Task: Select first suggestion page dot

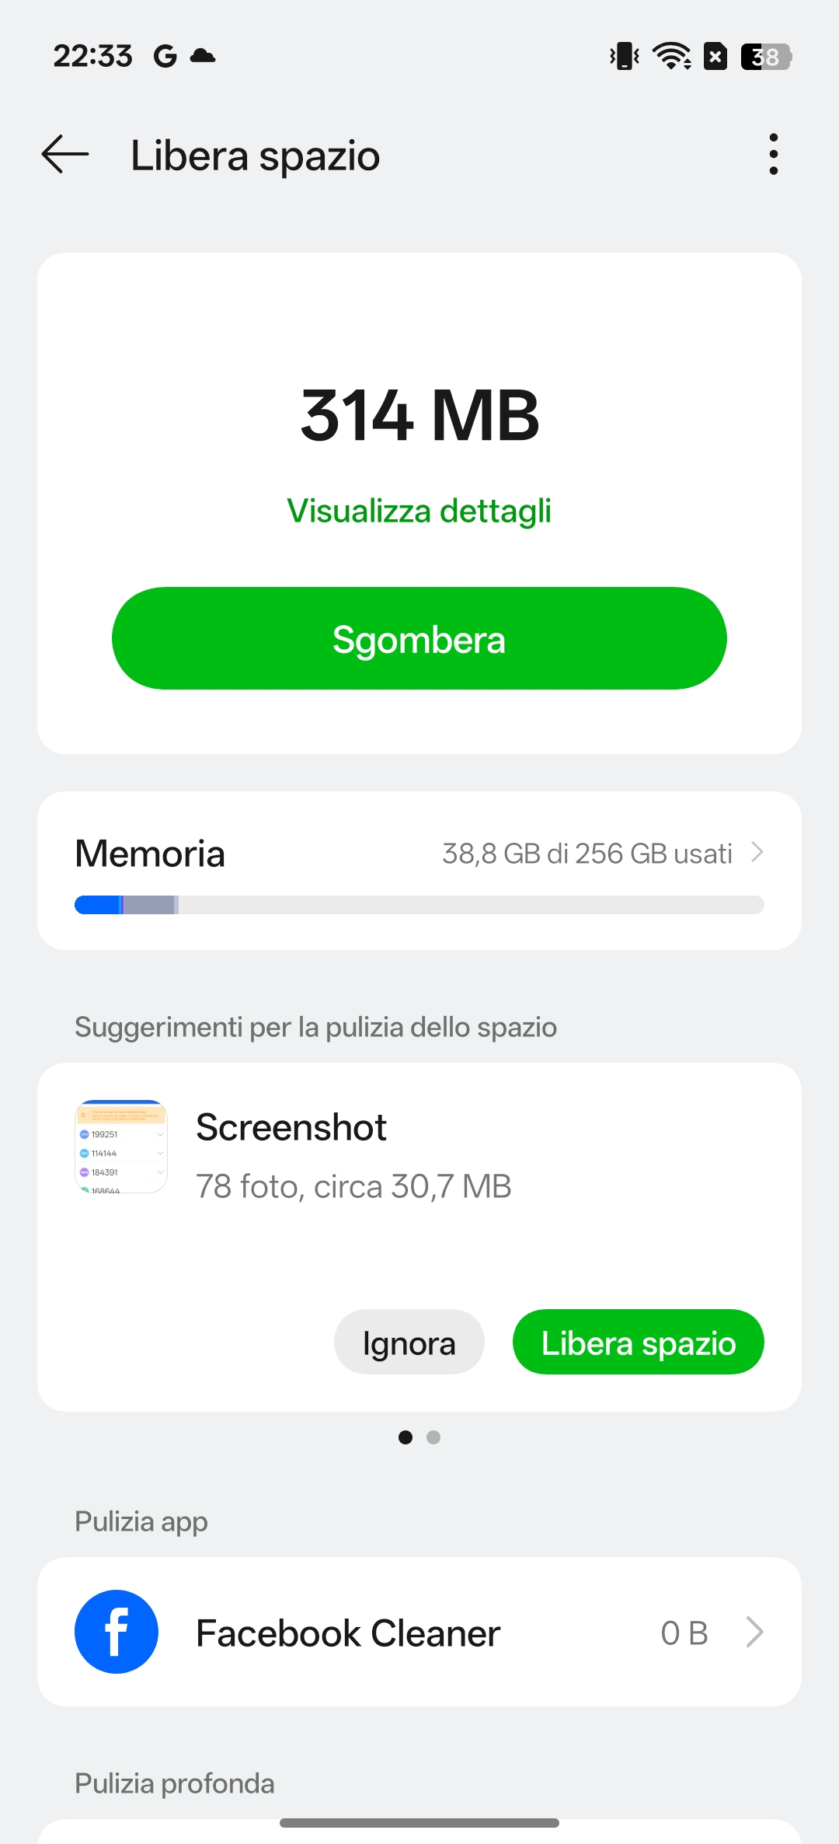Action: tap(406, 1437)
